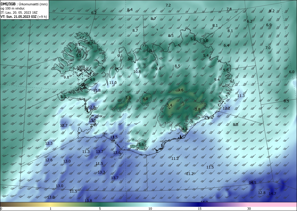
Task: Click the 30 label on the color scale
Action: coord(249,209)
